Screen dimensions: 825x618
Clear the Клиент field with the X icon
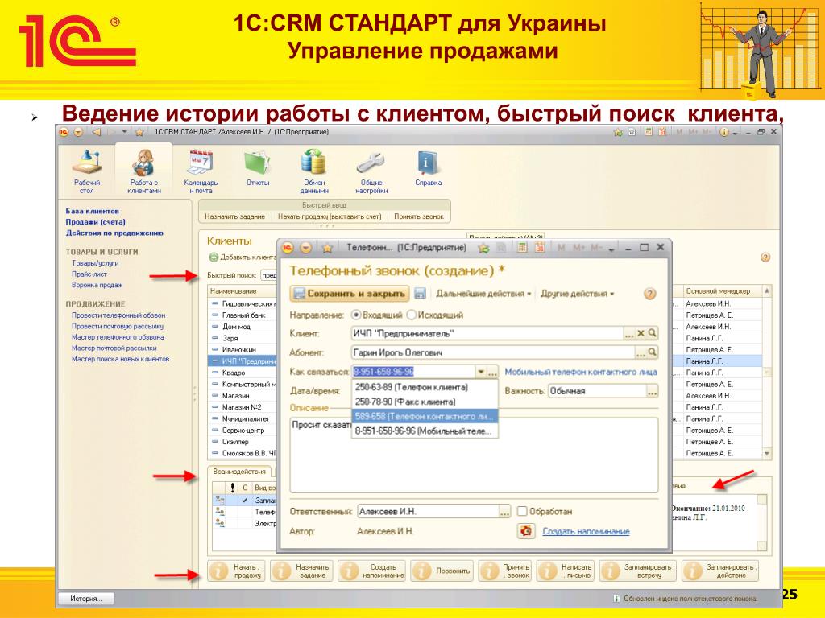(x=641, y=333)
